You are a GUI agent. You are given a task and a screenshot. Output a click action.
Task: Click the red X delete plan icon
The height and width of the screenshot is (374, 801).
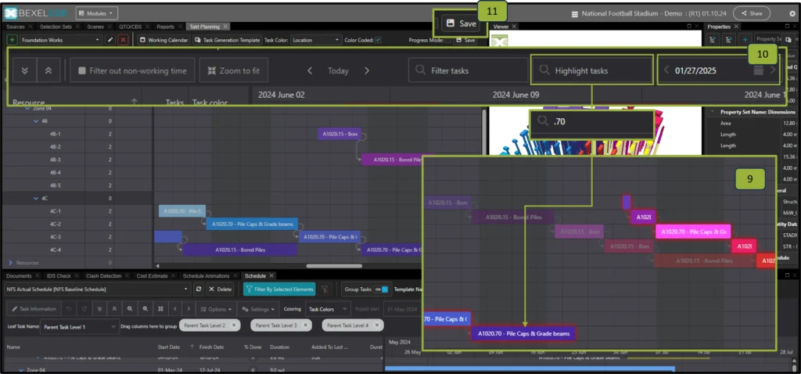[x=123, y=40]
